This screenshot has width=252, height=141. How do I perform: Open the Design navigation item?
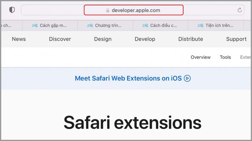pyautogui.click(x=103, y=39)
